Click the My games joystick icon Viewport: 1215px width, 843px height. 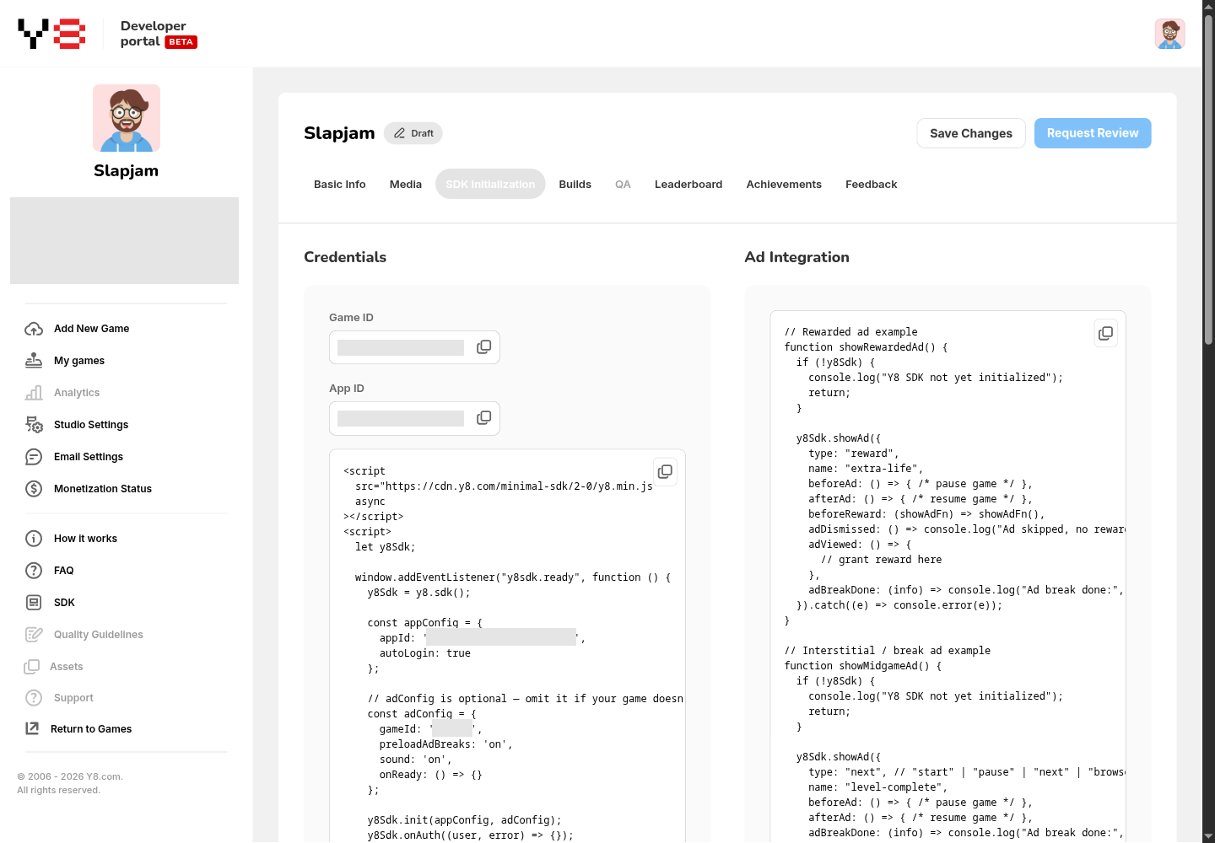click(x=34, y=361)
